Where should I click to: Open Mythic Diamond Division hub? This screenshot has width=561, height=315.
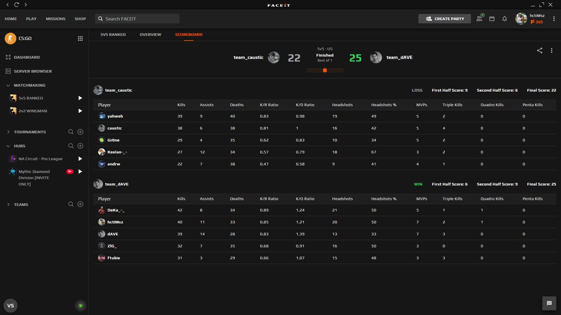point(34,178)
